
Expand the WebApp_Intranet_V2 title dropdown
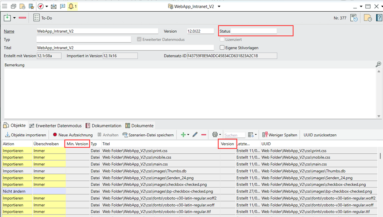[x=219, y=6]
